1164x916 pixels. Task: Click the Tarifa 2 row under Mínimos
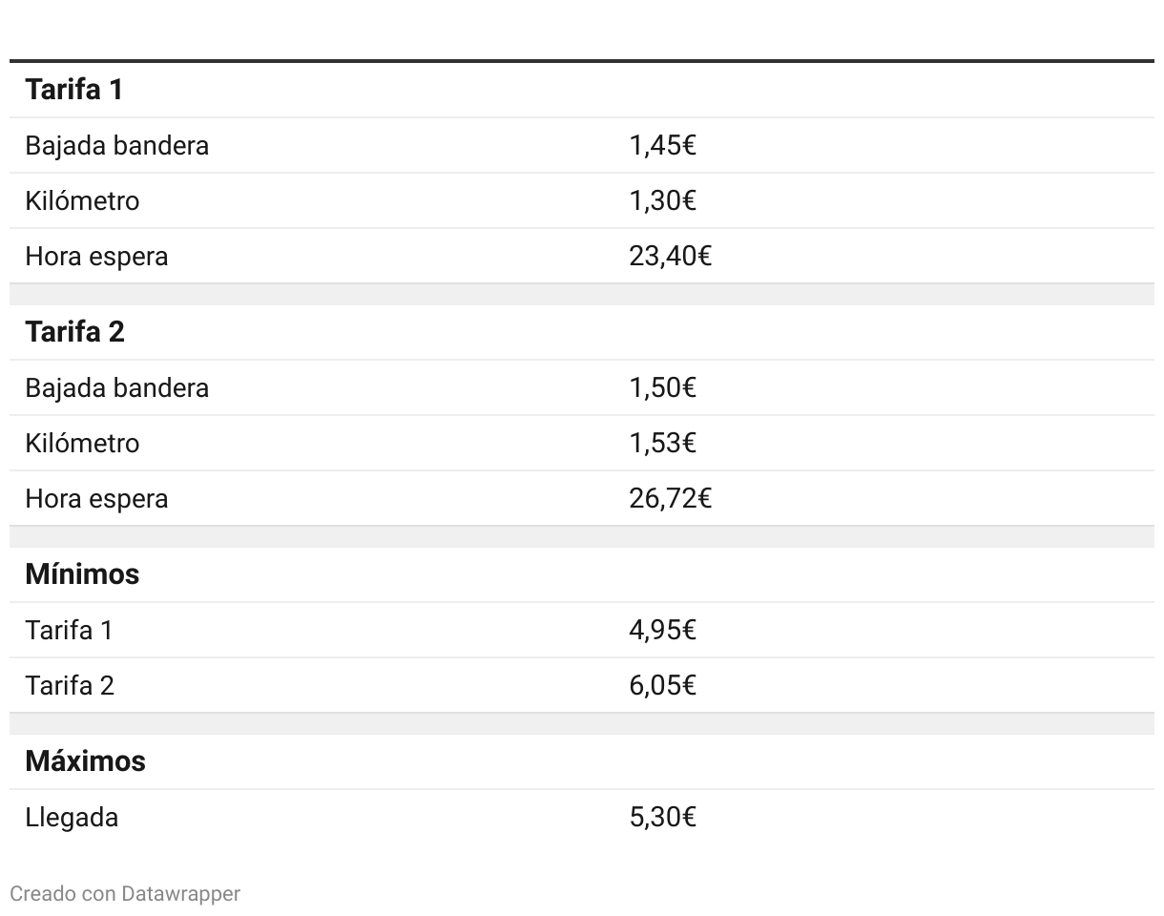(x=70, y=686)
